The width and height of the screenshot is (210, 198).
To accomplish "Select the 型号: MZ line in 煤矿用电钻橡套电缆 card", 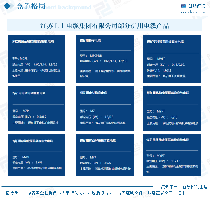I will [87, 111].
